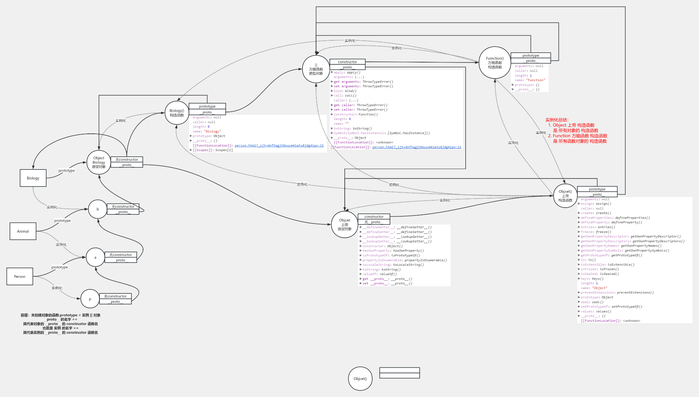The height and width of the screenshot is (397, 699).
Task: Click the empty Objcet() circle at bottom
Action: tap(360, 378)
